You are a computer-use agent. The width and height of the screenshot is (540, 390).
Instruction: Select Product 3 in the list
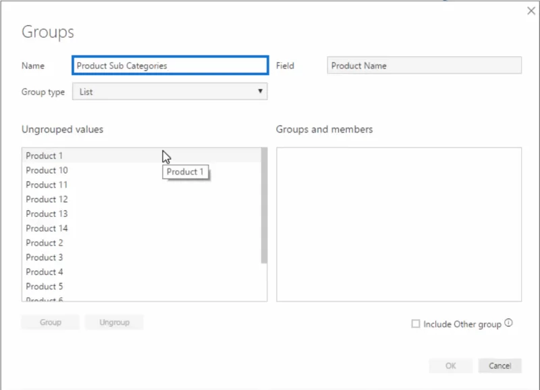click(142, 257)
